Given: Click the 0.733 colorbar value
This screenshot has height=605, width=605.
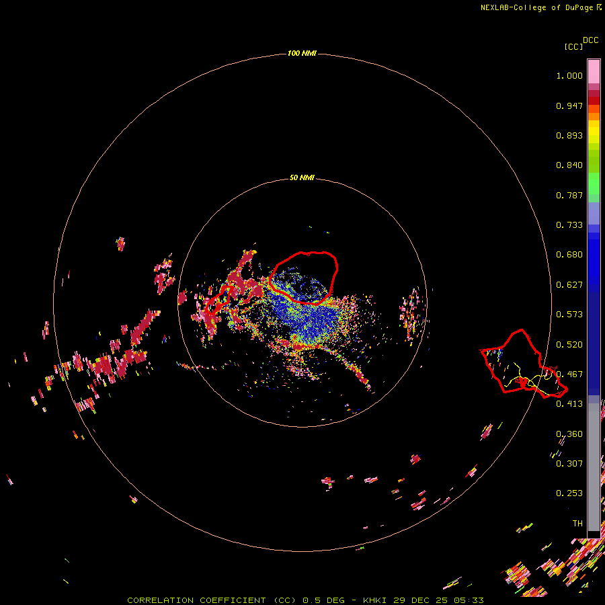Looking at the screenshot, I should [569, 225].
